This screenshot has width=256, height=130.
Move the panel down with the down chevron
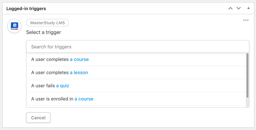[239, 8]
